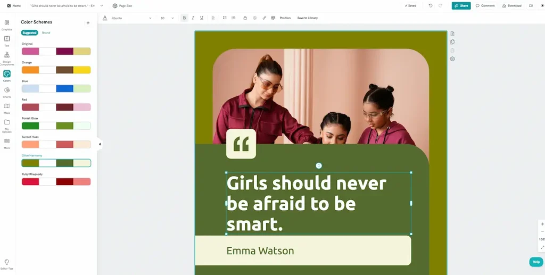
Task: Click the Saved status indicator
Action: (x=411, y=5)
